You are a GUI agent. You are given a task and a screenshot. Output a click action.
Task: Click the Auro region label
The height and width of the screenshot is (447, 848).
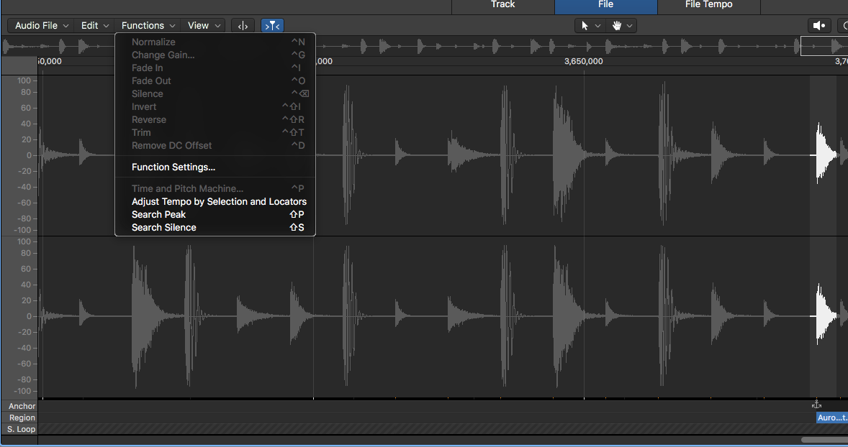831,418
